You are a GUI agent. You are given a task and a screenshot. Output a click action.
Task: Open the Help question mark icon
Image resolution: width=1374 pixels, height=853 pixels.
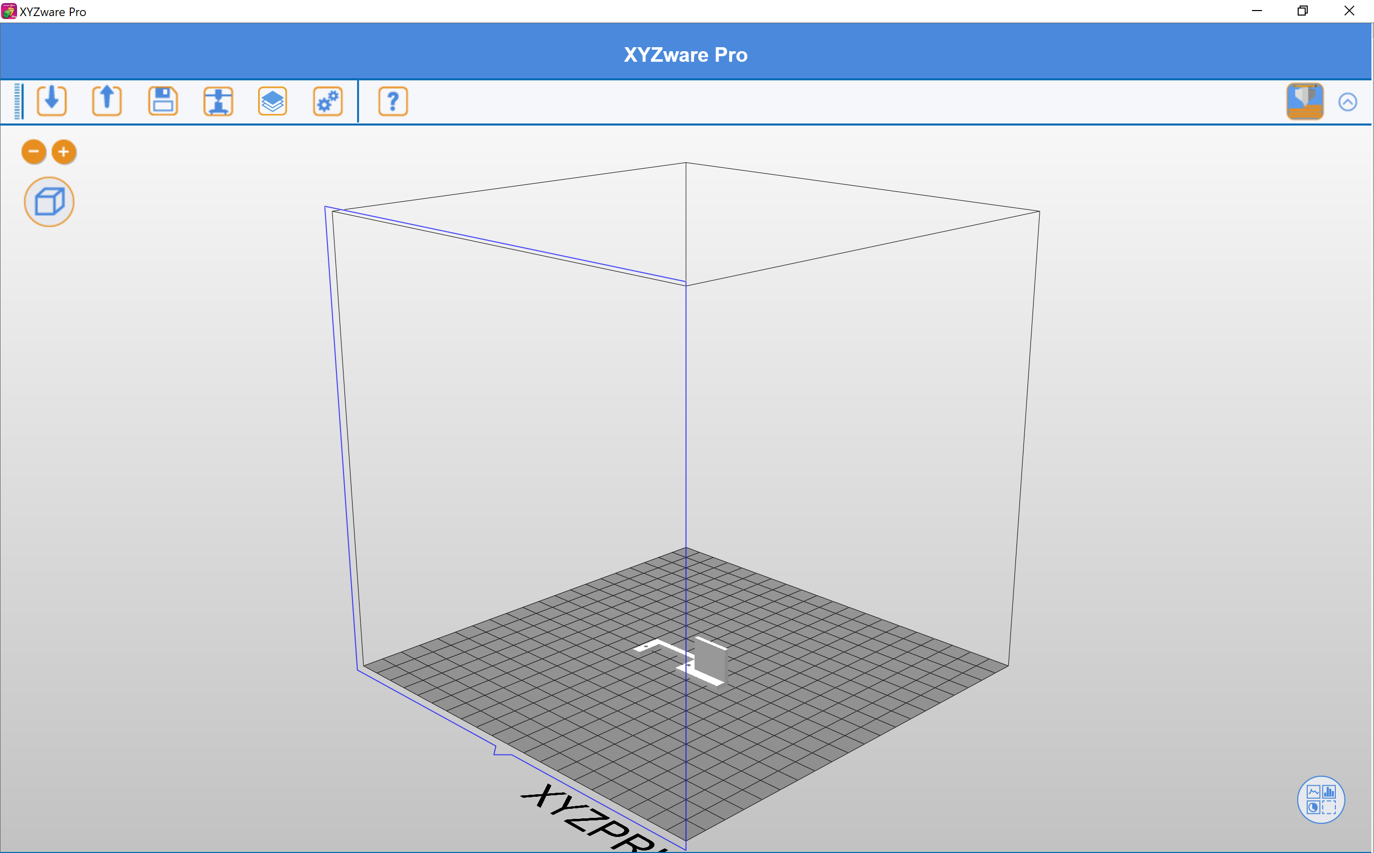[x=393, y=101]
